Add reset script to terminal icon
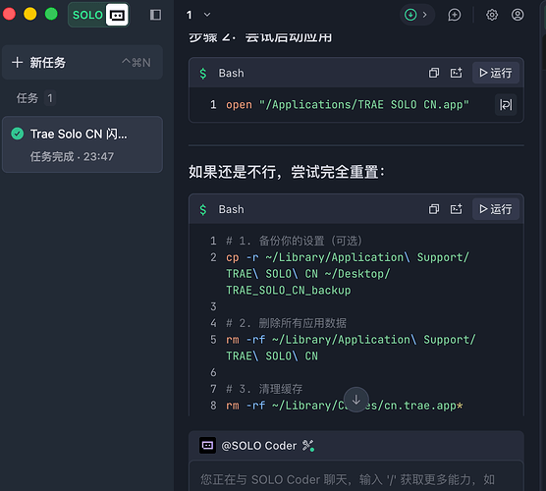This screenshot has height=491, width=546. (457, 209)
